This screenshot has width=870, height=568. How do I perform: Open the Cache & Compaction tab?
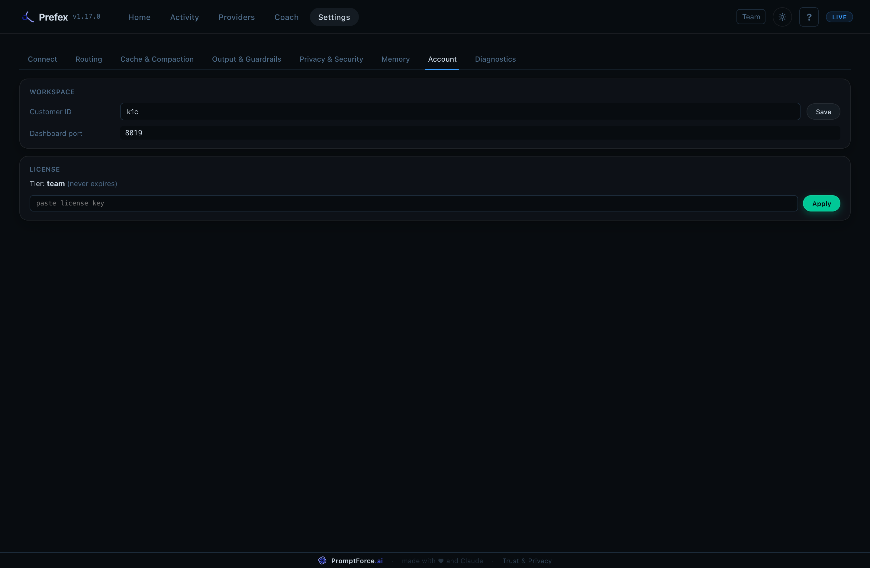click(157, 59)
